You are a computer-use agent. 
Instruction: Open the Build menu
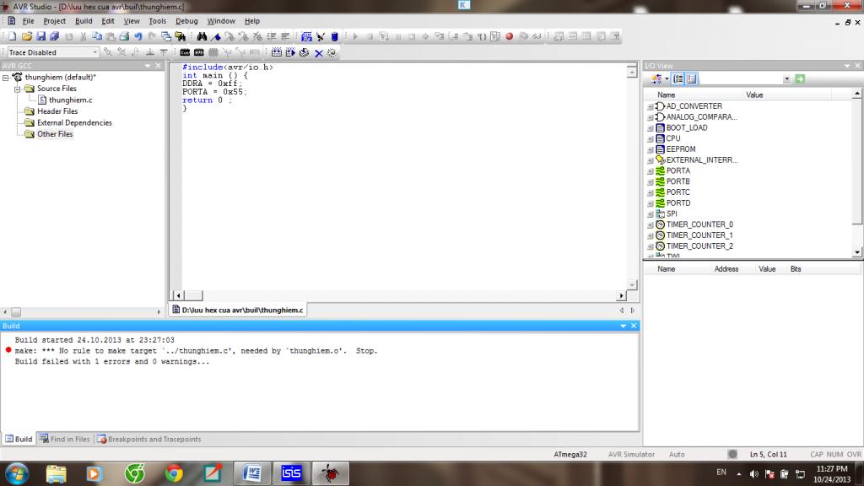tap(84, 21)
